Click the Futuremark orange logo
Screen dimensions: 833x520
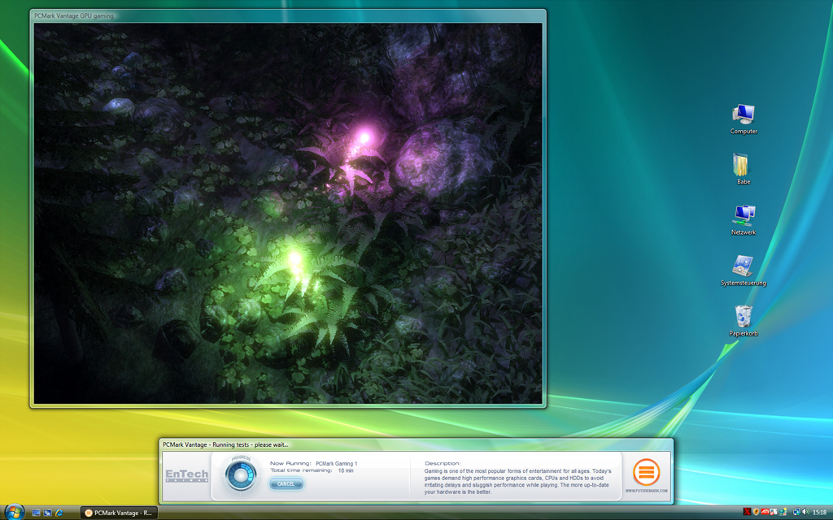click(647, 472)
